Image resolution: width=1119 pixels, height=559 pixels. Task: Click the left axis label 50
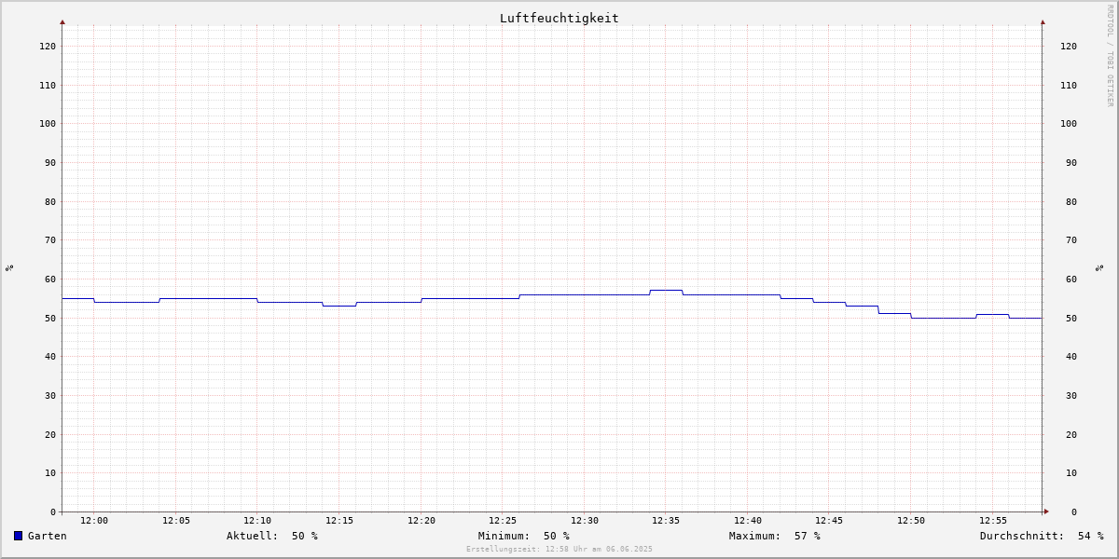click(50, 318)
